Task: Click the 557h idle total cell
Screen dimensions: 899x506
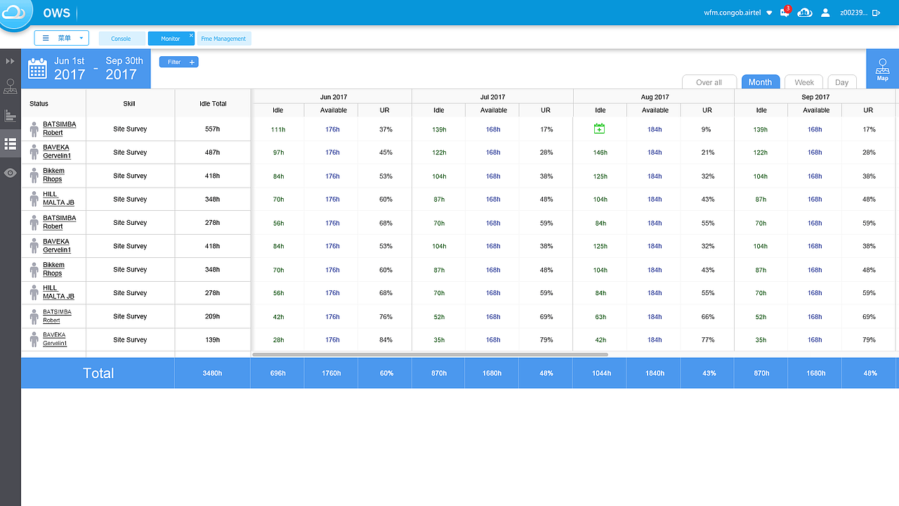Action: point(213,129)
